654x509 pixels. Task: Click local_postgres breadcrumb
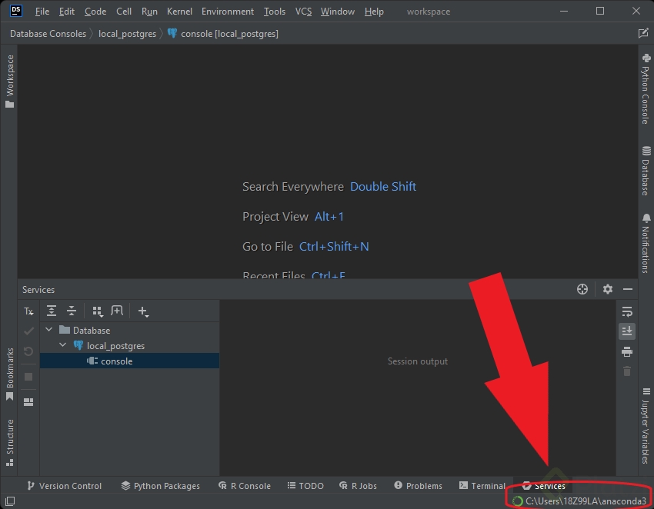pos(127,34)
